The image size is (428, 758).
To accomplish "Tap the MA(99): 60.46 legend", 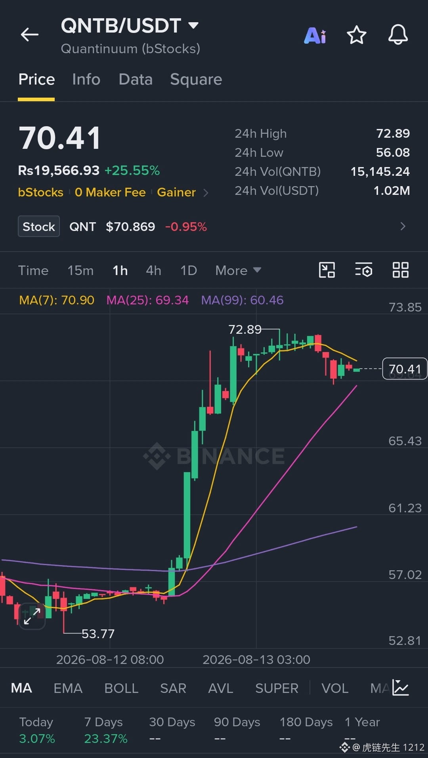I will pyautogui.click(x=242, y=300).
